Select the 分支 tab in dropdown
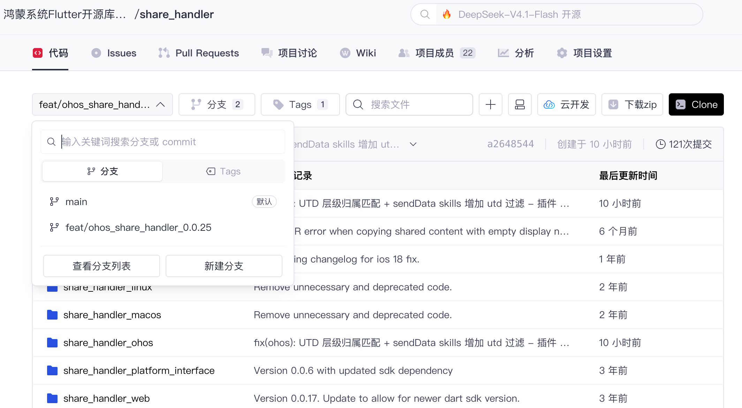The image size is (742, 408). (103, 171)
